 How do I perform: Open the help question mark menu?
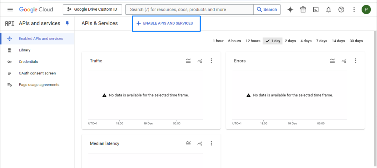[341, 10]
